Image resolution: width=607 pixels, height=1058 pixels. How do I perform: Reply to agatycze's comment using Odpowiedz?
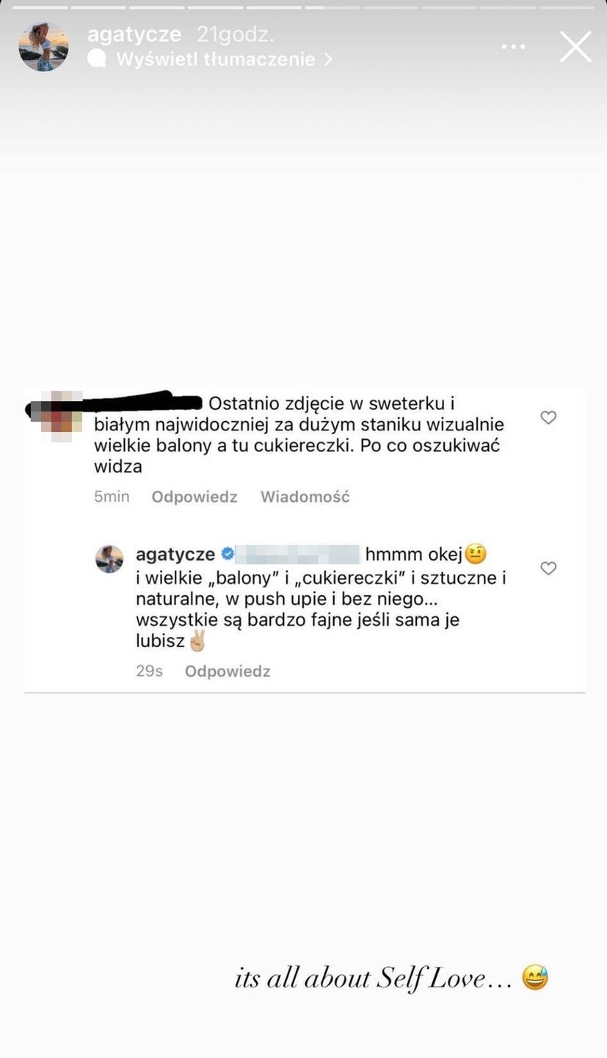click(x=228, y=671)
